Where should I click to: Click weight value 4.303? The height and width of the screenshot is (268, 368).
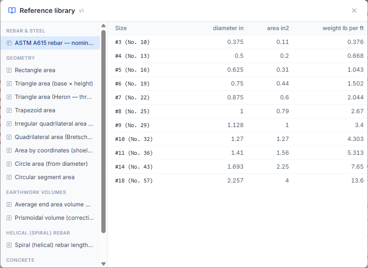(355, 139)
